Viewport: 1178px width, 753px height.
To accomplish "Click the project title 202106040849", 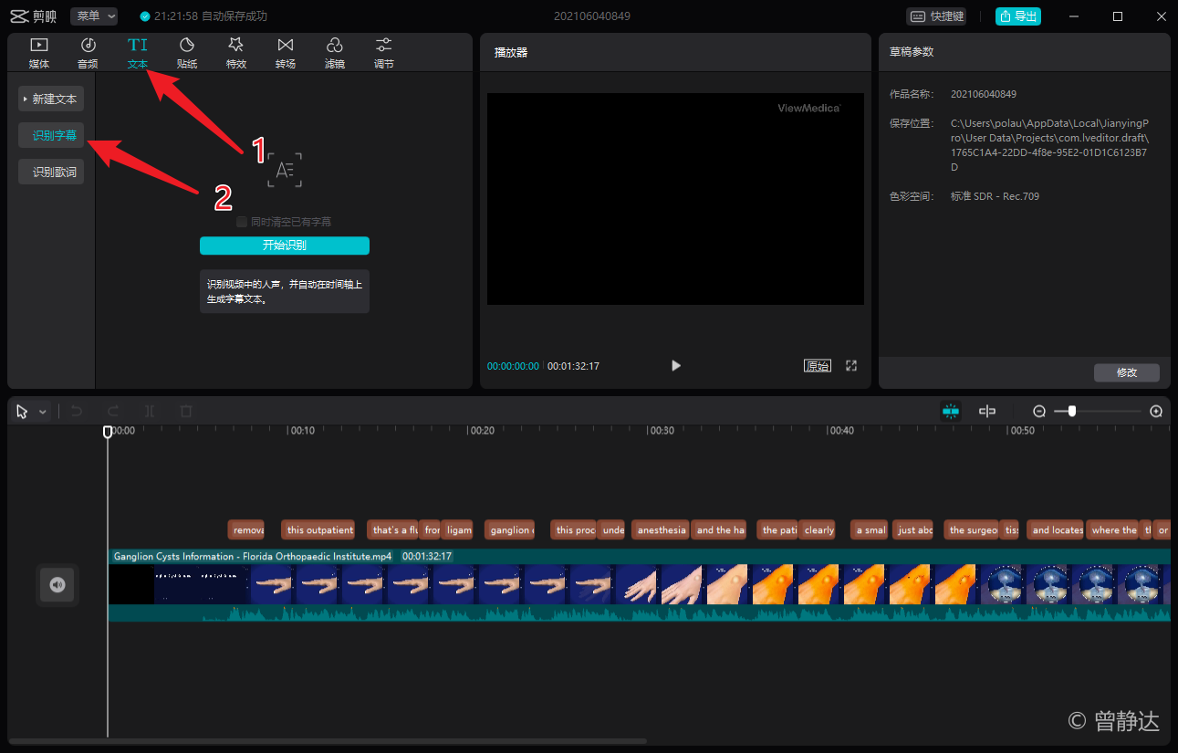I will point(592,16).
